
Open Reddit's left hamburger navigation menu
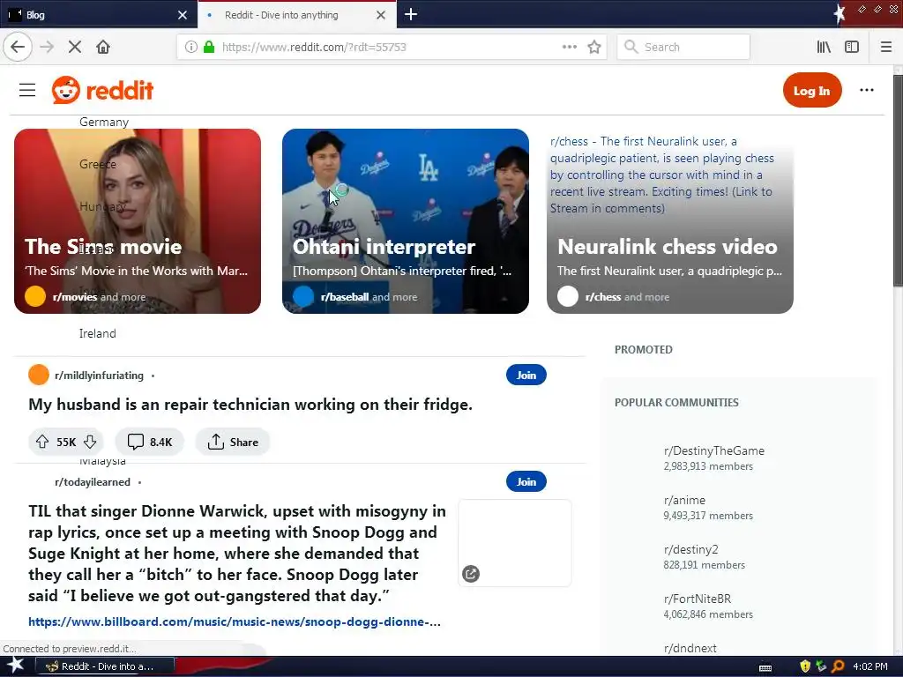[27, 90]
